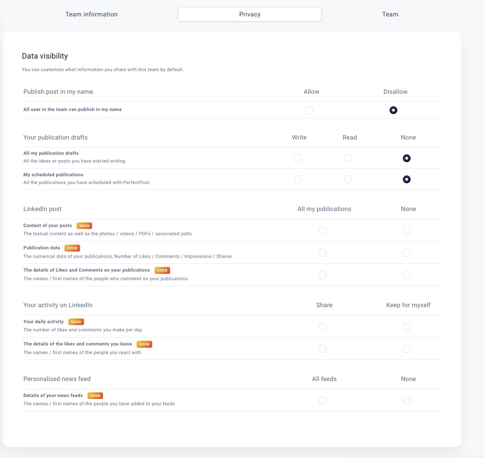Set all publication drafts to Write
The width and height of the screenshot is (484, 458).
click(x=297, y=158)
